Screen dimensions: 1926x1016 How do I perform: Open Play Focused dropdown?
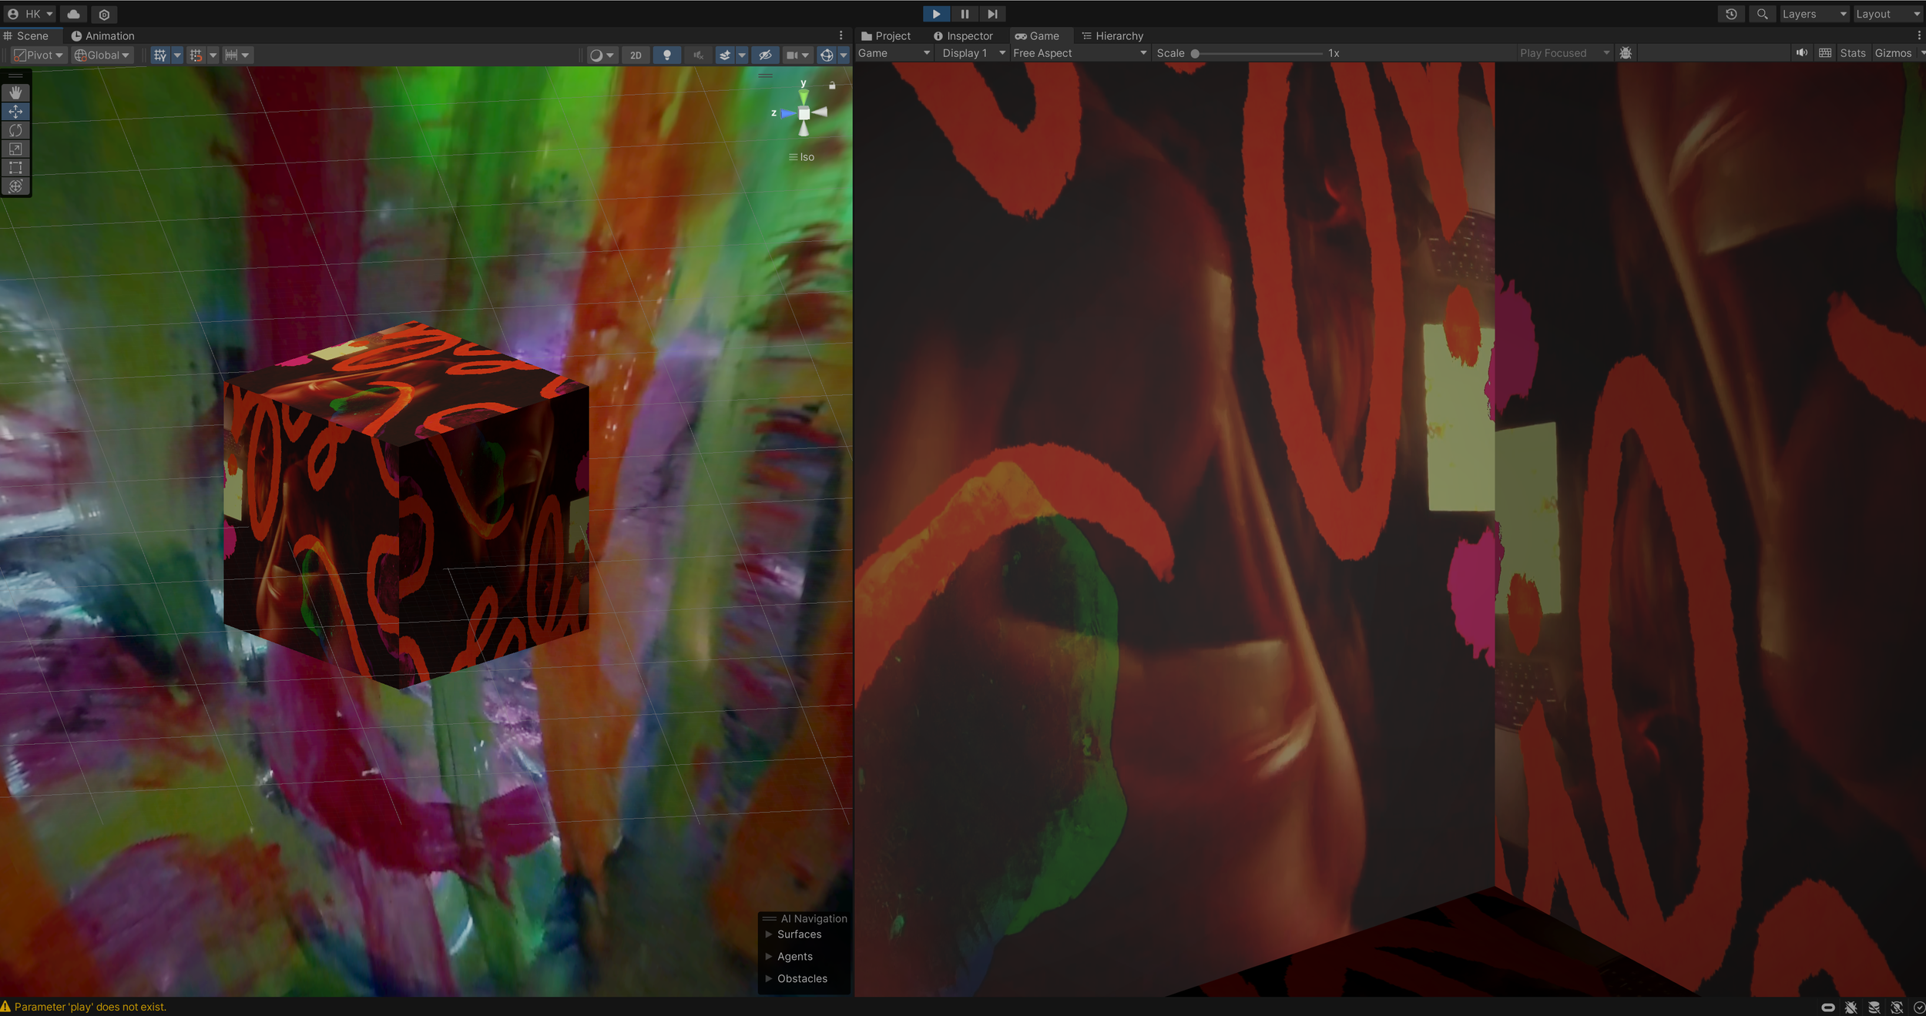[x=1564, y=53]
